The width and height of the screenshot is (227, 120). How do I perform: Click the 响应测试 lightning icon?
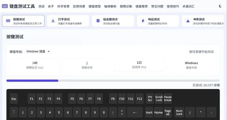pyautogui.click(x=143, y=21)
